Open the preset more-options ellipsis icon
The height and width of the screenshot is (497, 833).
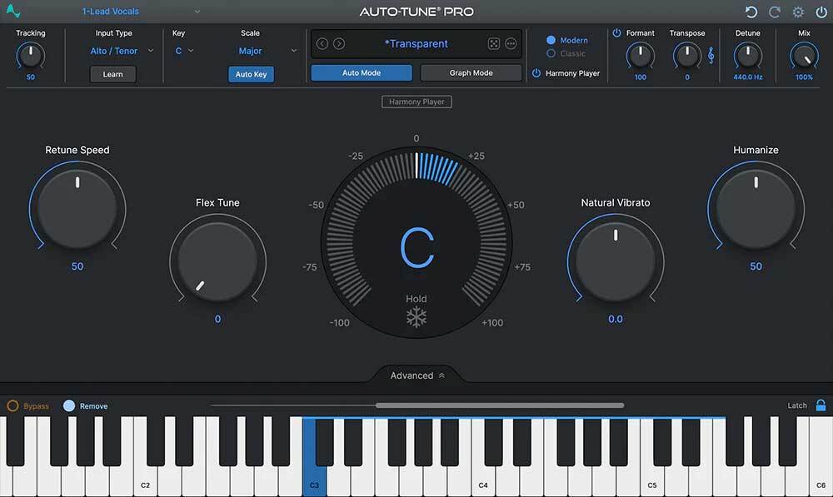(x=511, y=44)
